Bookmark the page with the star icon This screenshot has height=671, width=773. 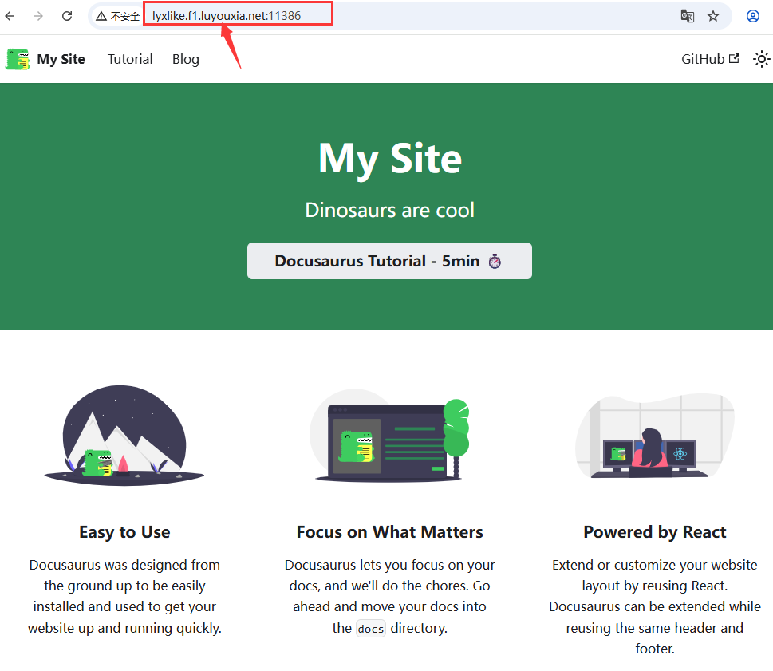pyautogui.click(x=713, y=16)
